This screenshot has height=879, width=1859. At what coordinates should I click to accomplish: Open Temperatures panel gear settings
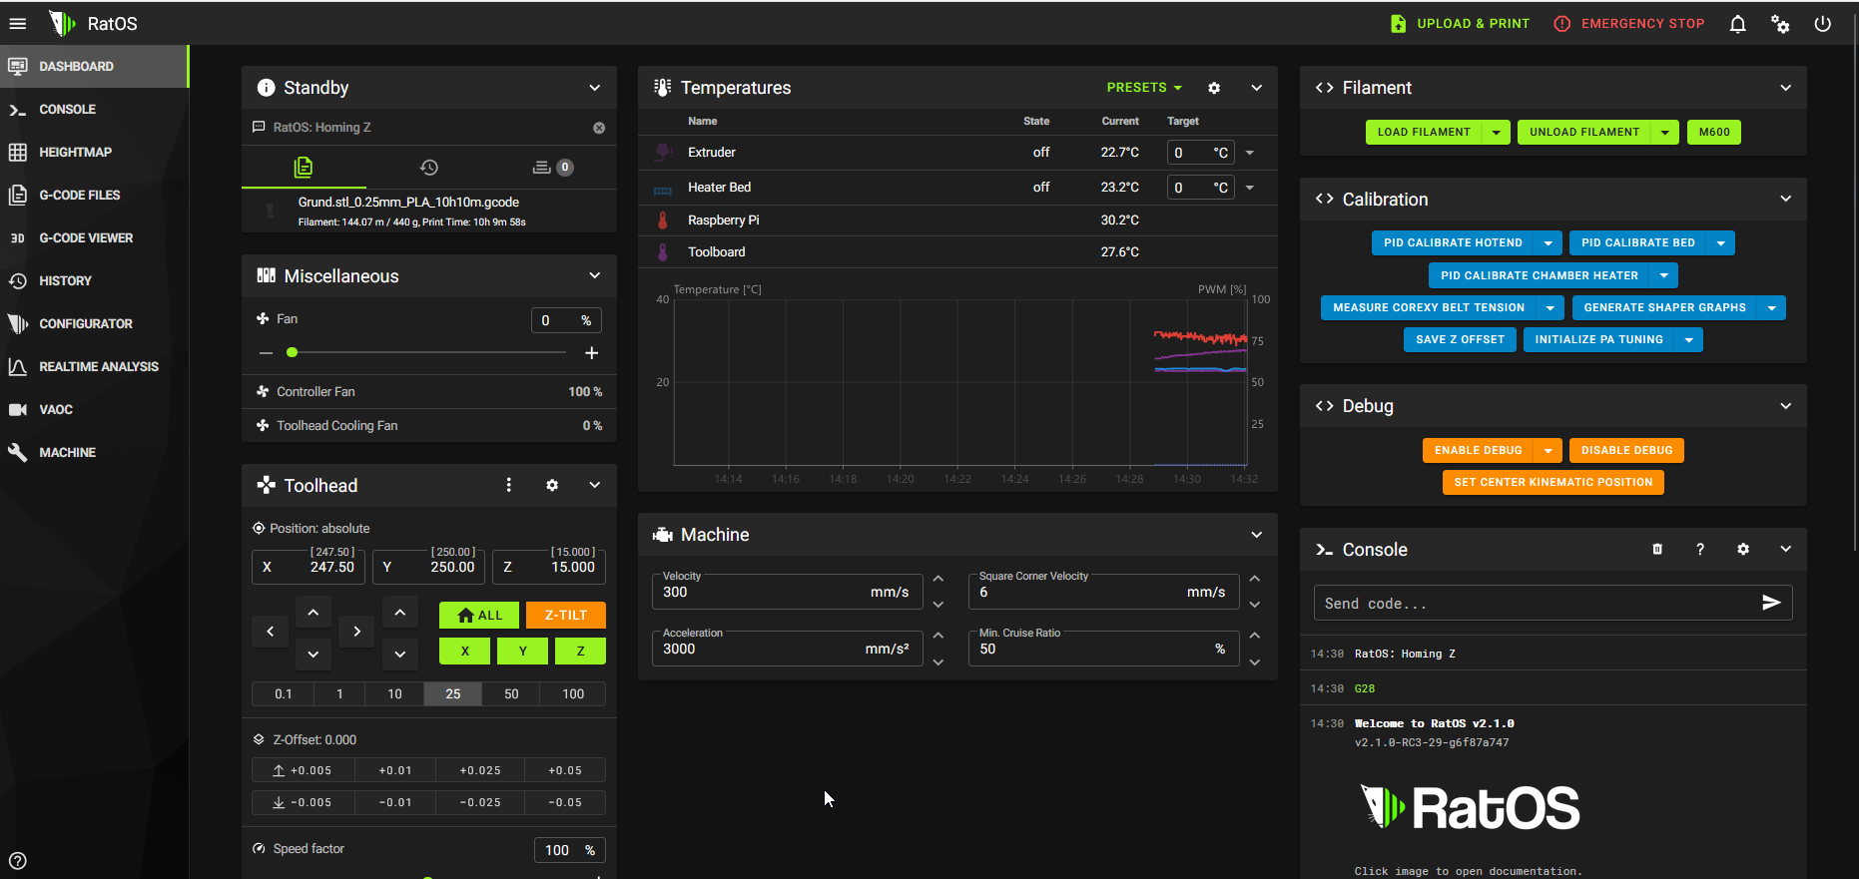[x=1214, y=88]
